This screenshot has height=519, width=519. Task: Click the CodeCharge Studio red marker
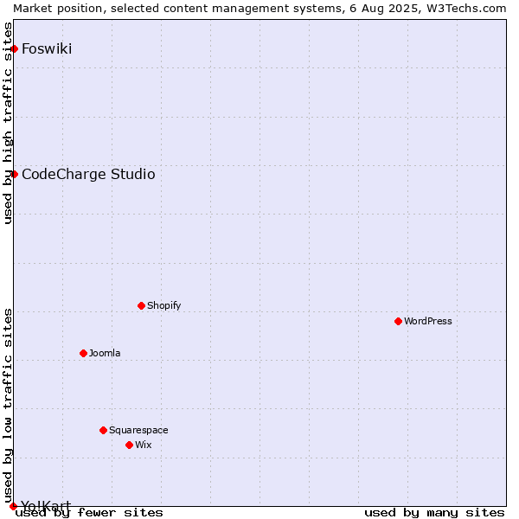click(x=14, y=175)
